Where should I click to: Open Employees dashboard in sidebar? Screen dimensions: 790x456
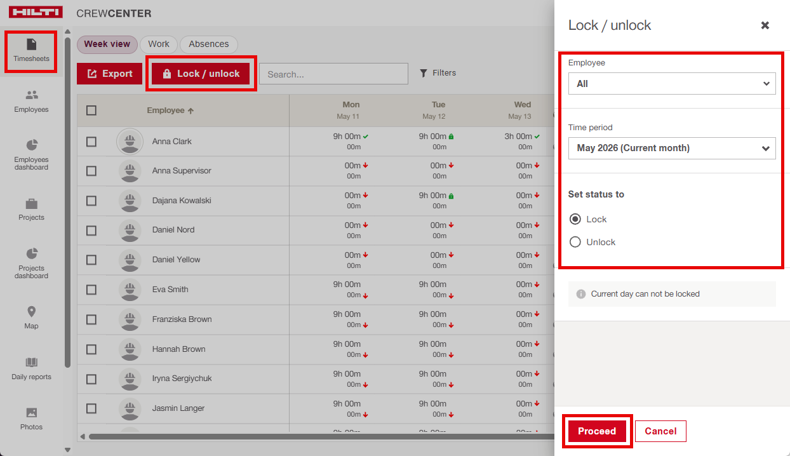(31, 154)
